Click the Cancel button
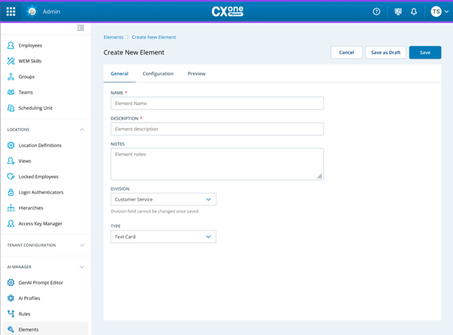This screenshot has height=335, width=453. (346, 52)
